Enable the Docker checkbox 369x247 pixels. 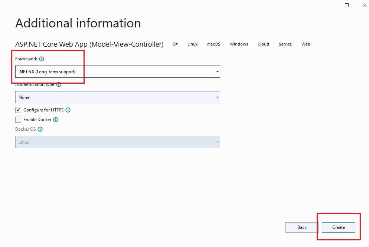(18, 120)
